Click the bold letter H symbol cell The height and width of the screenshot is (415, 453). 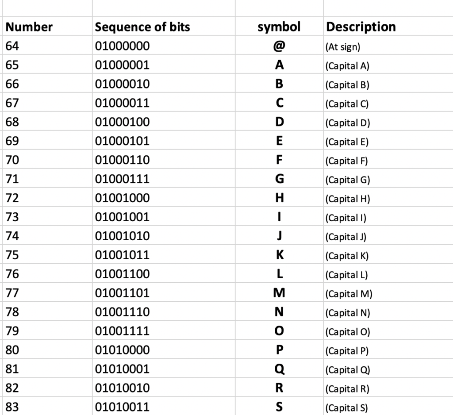tap(279, 198)
